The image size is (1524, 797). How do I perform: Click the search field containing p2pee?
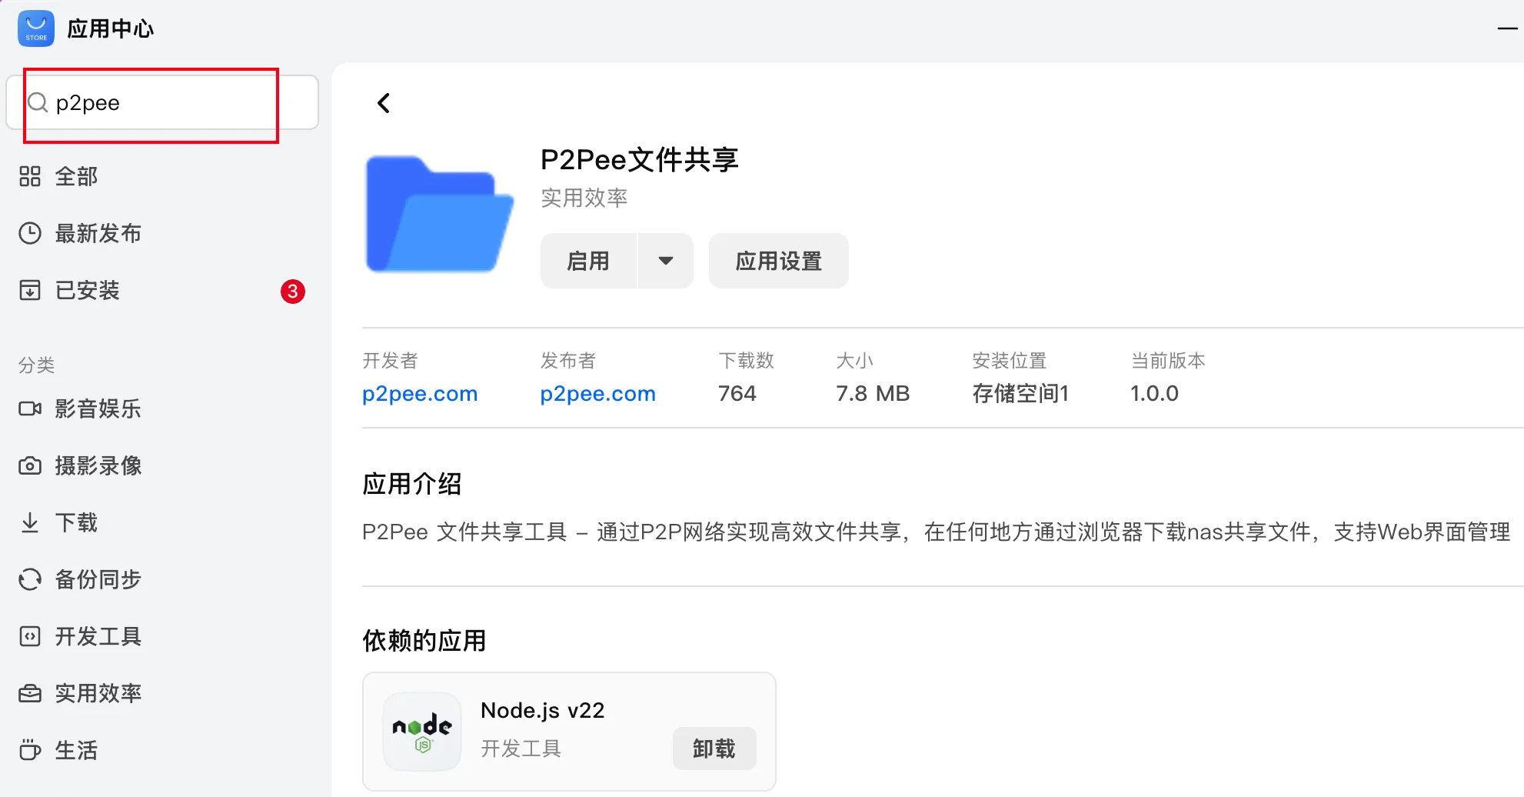[x=162, y=102]
